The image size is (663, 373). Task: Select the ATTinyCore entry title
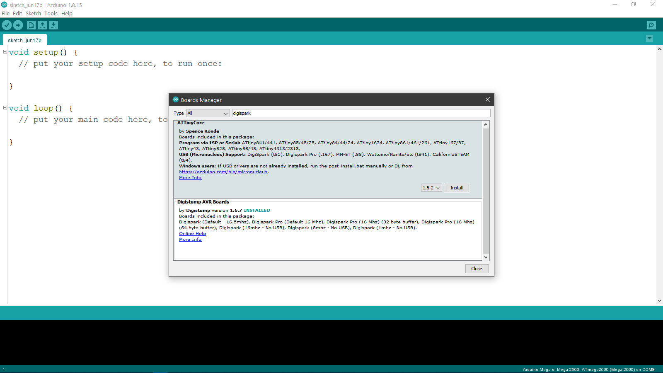click(x=191, y=123)
